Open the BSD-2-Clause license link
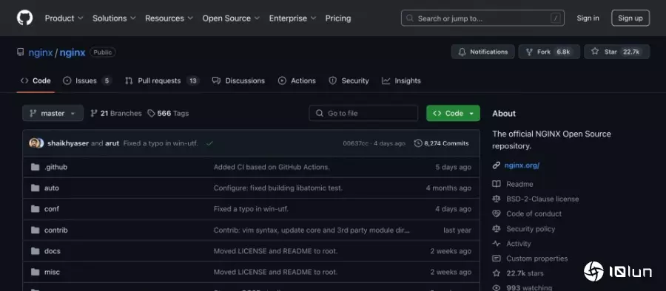666x291 pixels. click(x=542, y=199)
